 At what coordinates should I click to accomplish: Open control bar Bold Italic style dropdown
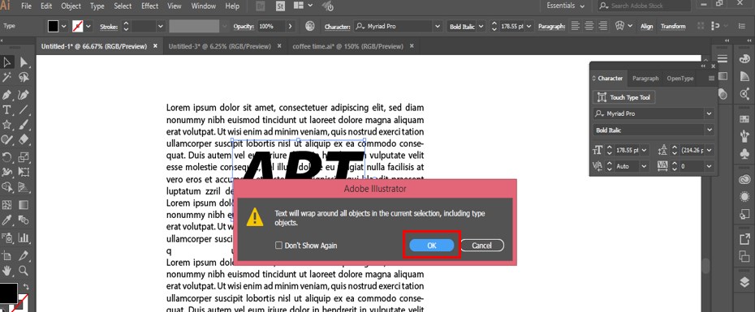coord(481,27)
